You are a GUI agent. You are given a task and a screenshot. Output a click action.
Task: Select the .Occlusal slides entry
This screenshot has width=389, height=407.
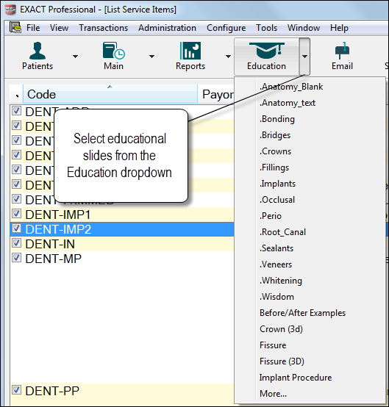coord(277,200)
